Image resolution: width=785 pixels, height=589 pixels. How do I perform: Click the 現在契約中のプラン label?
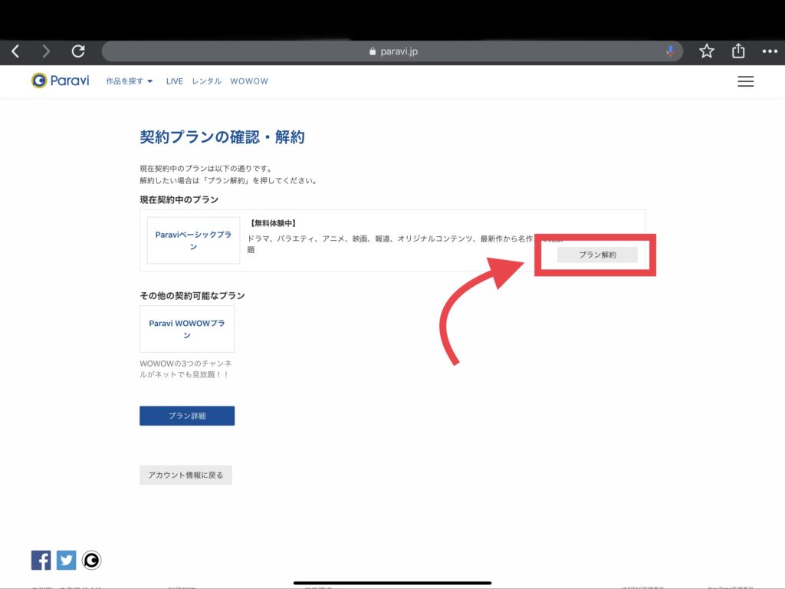[179, 200]
